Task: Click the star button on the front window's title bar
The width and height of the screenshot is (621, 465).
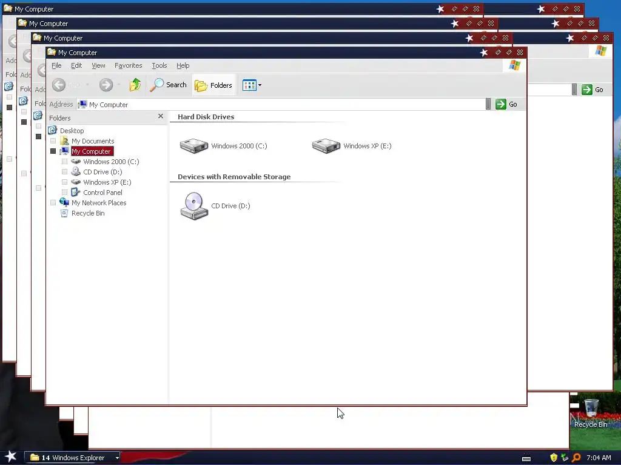Action: [483, 53]
